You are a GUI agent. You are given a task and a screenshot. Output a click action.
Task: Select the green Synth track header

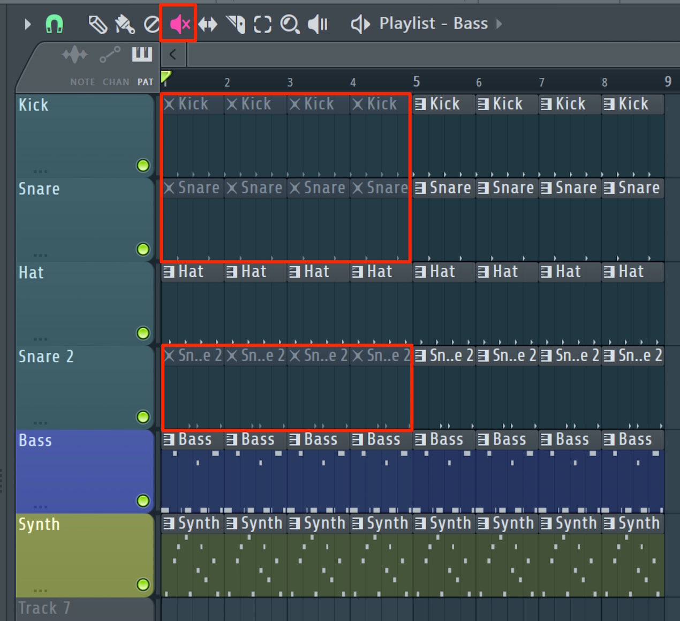pyautogui.click(x=85, y=555)
